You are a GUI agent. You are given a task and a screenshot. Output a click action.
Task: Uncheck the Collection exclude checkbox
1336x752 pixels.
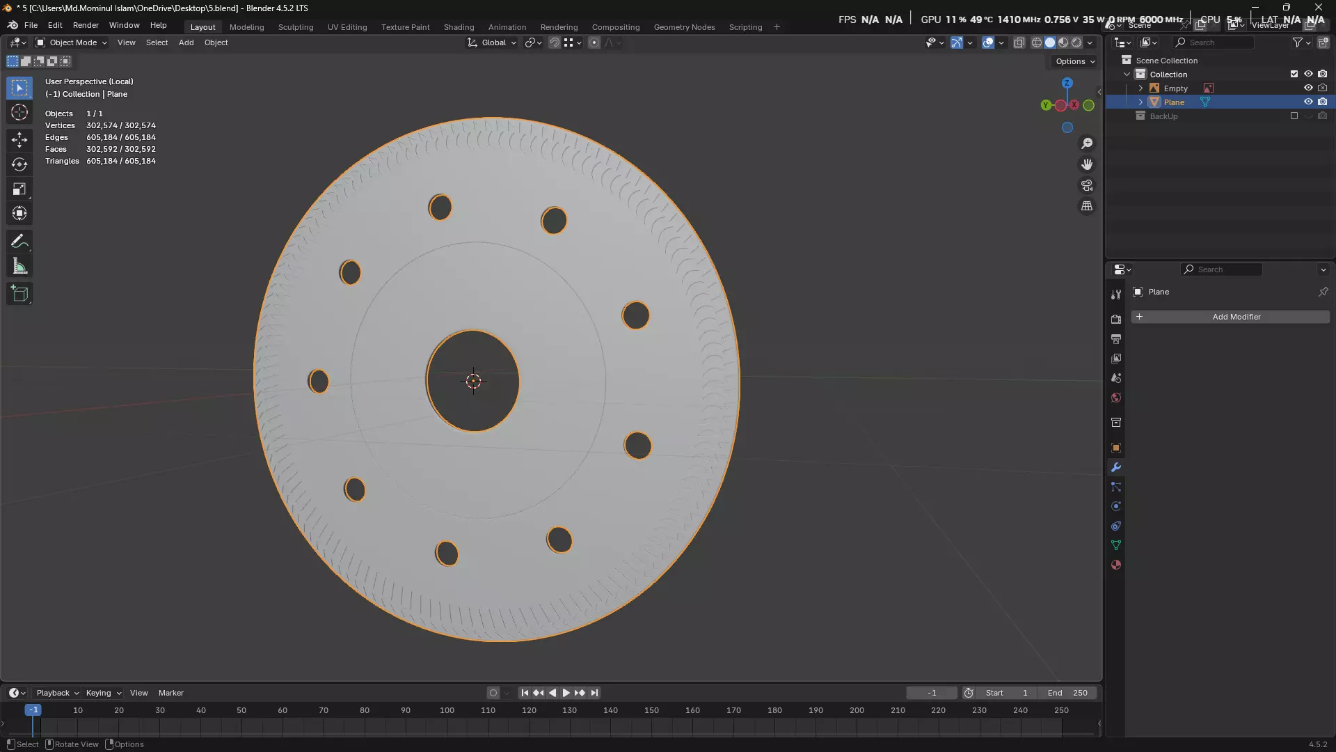point(1294,75)
